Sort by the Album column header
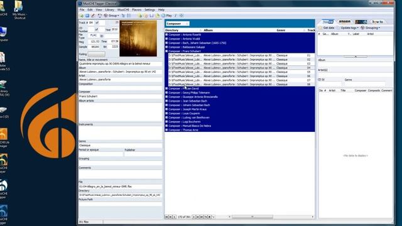 [239, 30]
